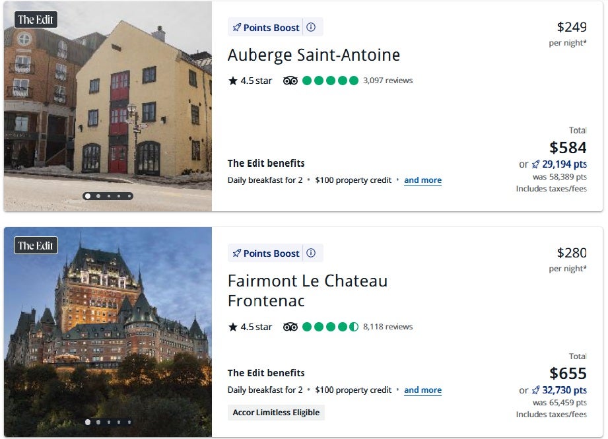The image size is (608, 439).
Task: Click The Edit badge on Auberge photo
Action: 36,20
